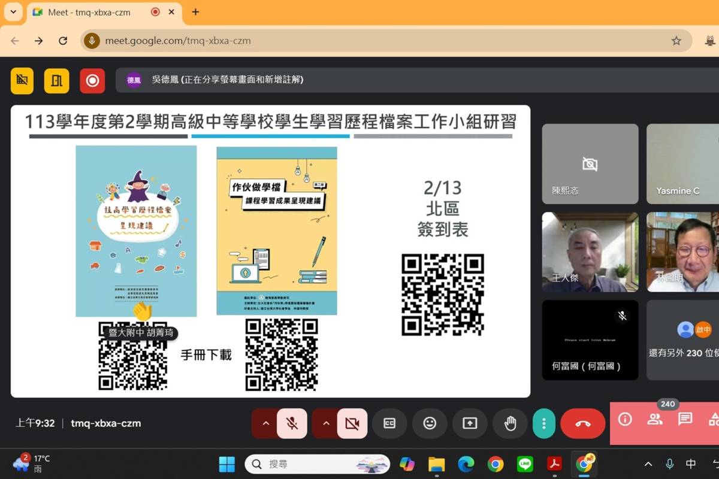Screen dimensions: 719x479
Task: Open the more options three-dot menu
Action: click(x=544, y=423)
